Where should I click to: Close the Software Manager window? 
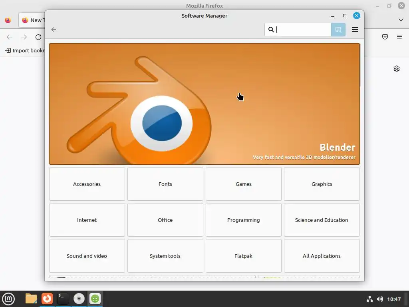pos(357,16)
